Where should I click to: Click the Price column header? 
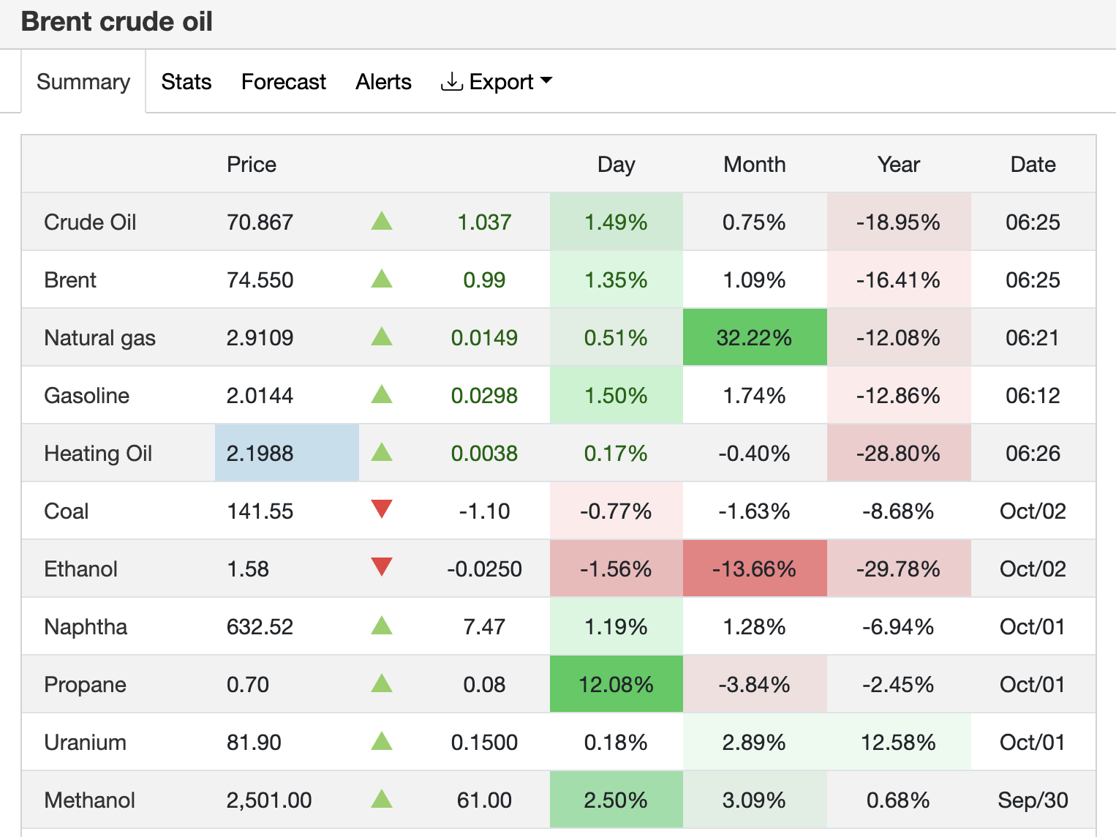[252, 164]
